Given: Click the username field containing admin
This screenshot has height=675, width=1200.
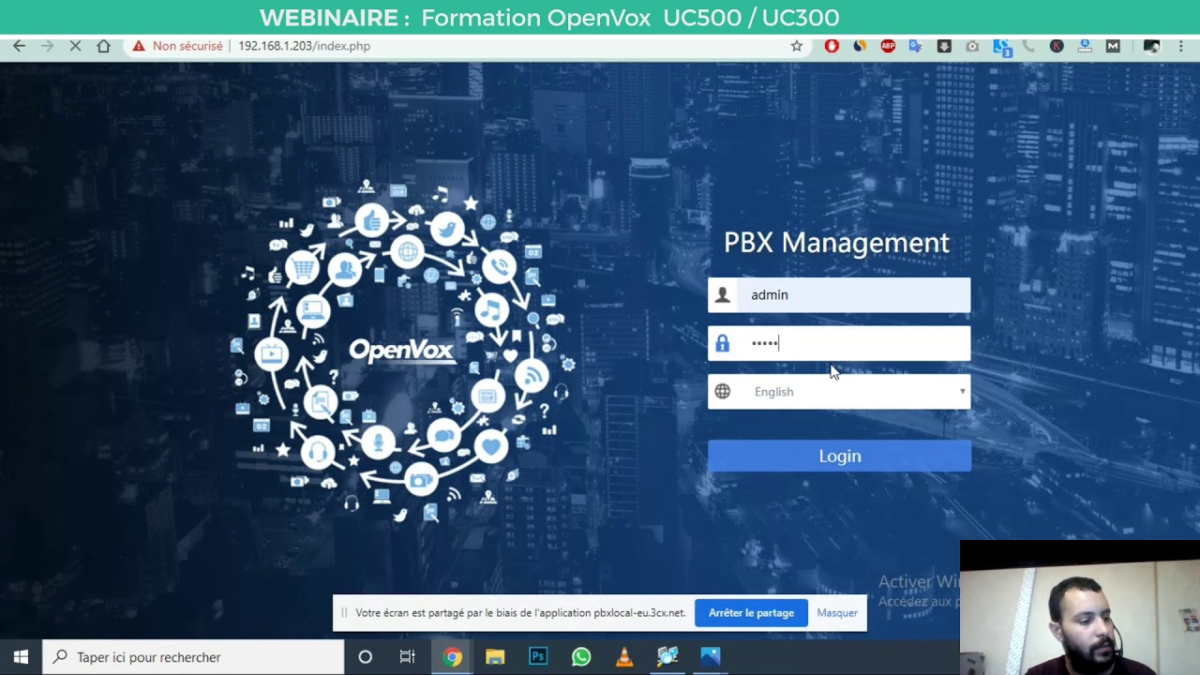Looking at the screenshot, I should tap(839, 295).
